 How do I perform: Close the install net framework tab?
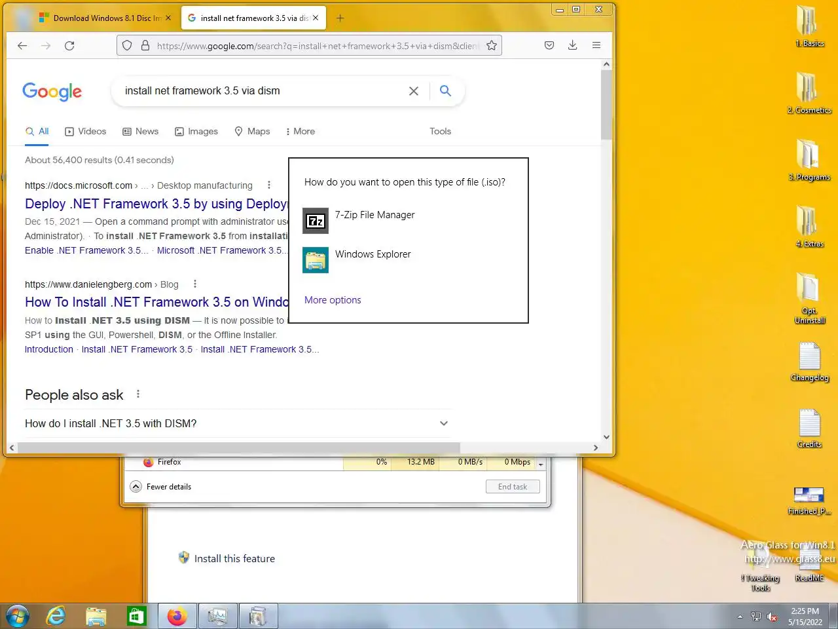pyautogui.click(x=316, y=18)
